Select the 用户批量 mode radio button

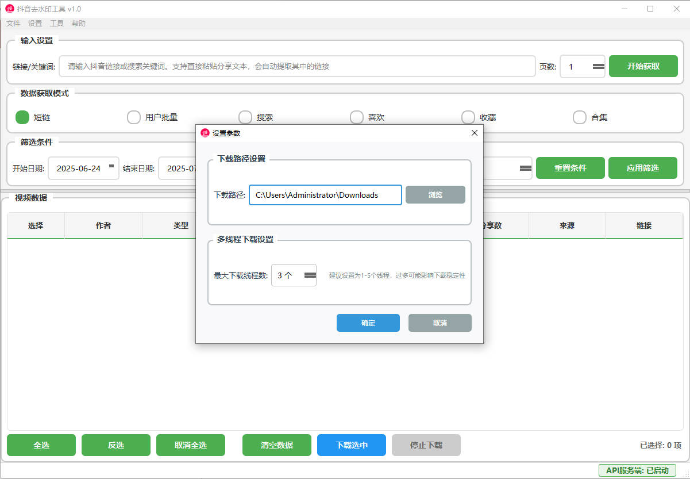134,117
